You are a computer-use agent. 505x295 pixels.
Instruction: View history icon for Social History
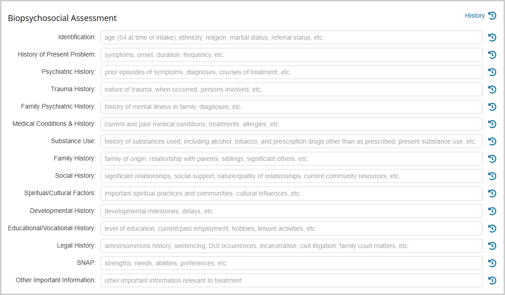pyautogui.click(x=492, y=176)
